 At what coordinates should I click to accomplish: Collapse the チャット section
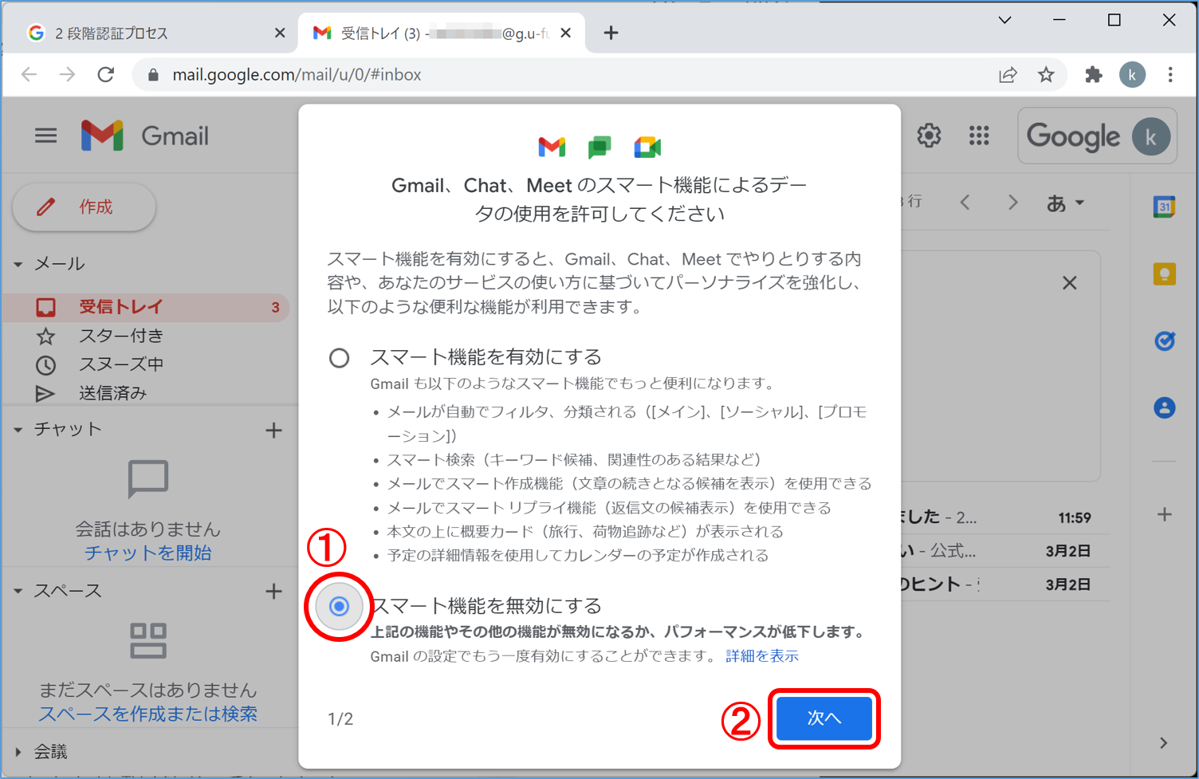(x=18, y=430)
